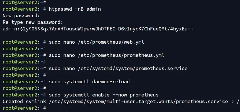
Task: Click the bcrypt hash output line
Action: coord(98,29)
